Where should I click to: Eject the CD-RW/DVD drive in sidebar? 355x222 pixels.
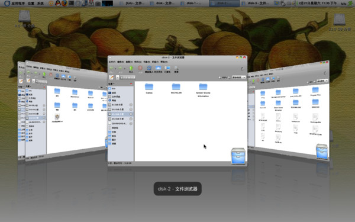(x=131, y=124)
